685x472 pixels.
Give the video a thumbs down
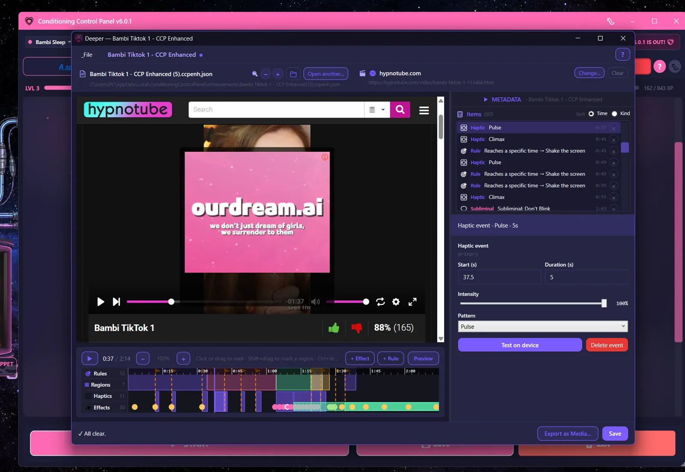tap(357, 328)
